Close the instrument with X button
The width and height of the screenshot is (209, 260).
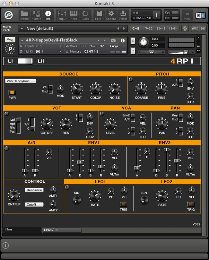198,38
